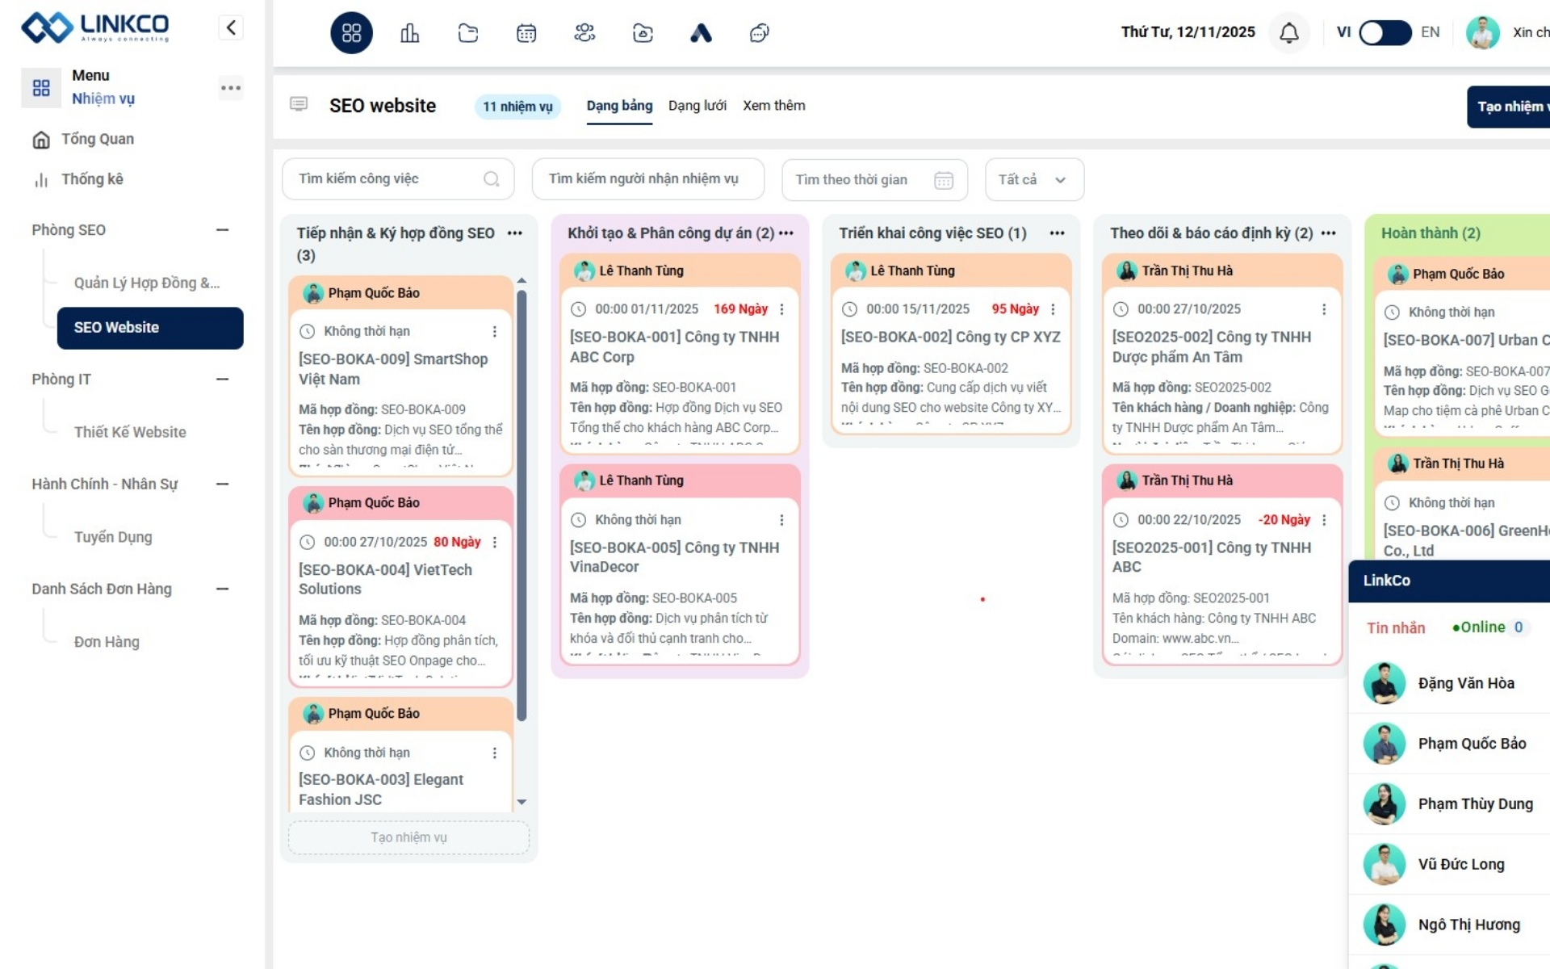Open the folder icon in the top toolbar
This screenshot has width=1550, height=969.
pos(467,33)
